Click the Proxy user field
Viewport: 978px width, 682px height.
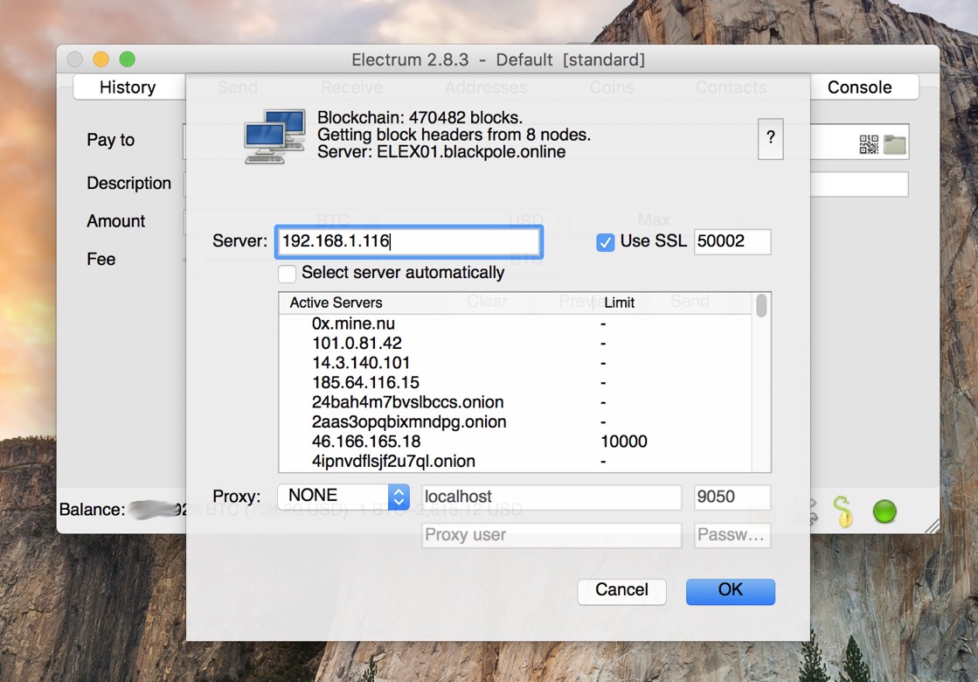[x=551, y=535]
